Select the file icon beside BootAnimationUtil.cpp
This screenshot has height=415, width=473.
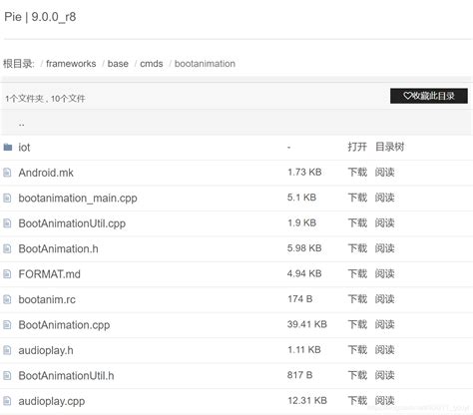[x=7, y=223]
